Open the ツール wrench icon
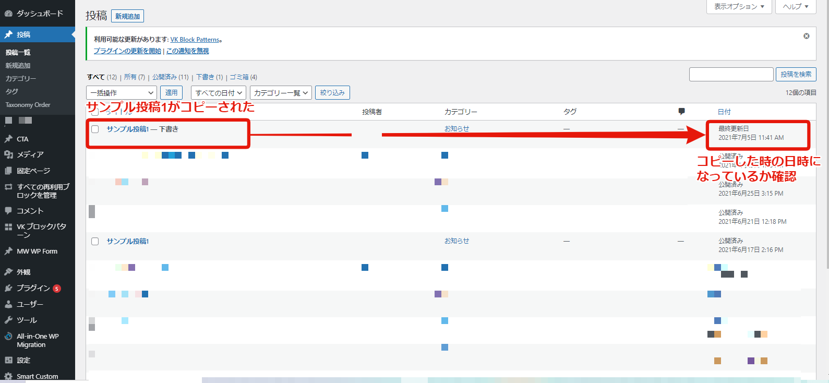829x383 pixels. pos(8,320)
